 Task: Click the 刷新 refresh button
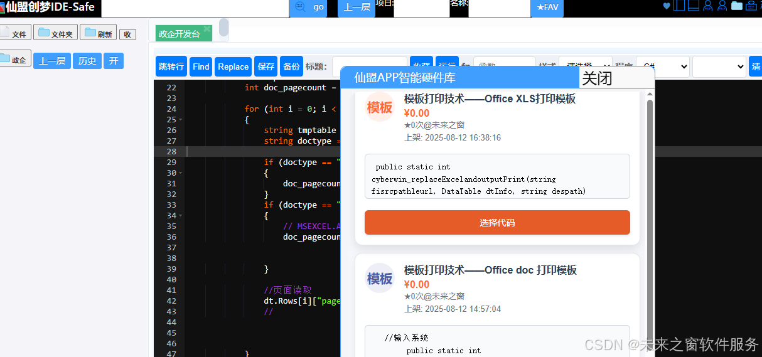tap(98, 33)
